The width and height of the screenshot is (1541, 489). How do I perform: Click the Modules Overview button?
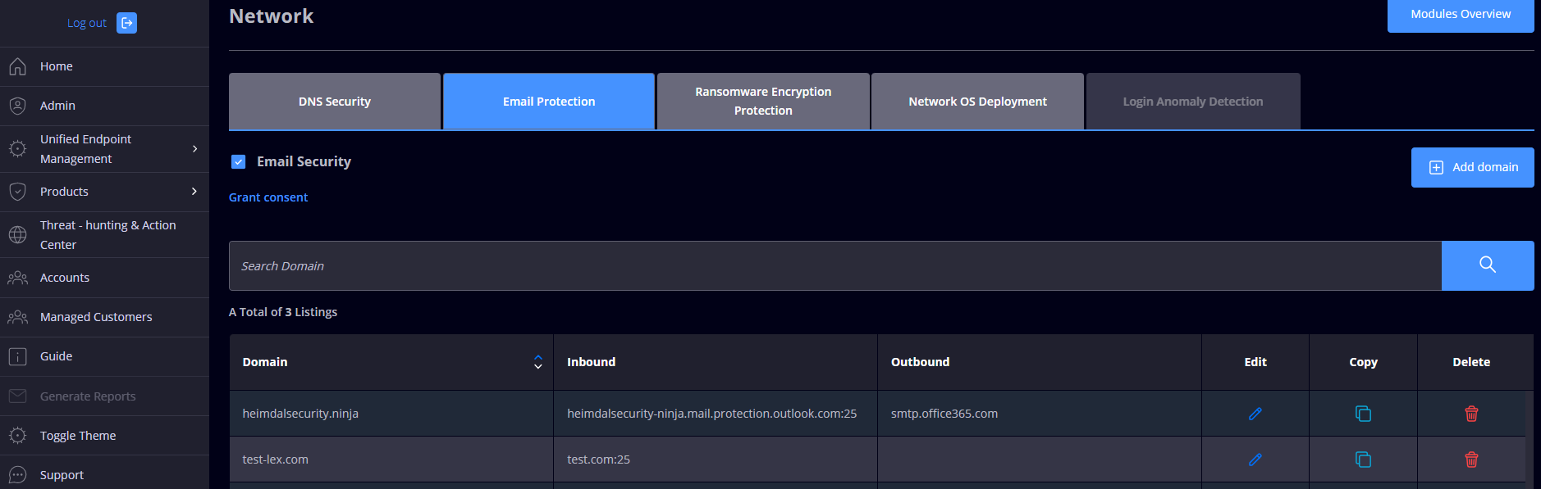tap(1461, 15)
